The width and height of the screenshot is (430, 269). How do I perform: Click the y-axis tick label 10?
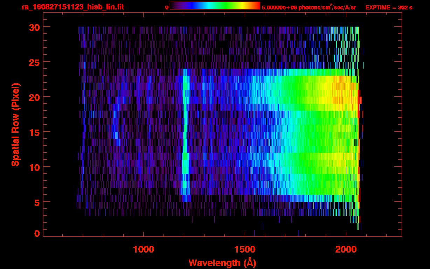click(x=34, y=167)
